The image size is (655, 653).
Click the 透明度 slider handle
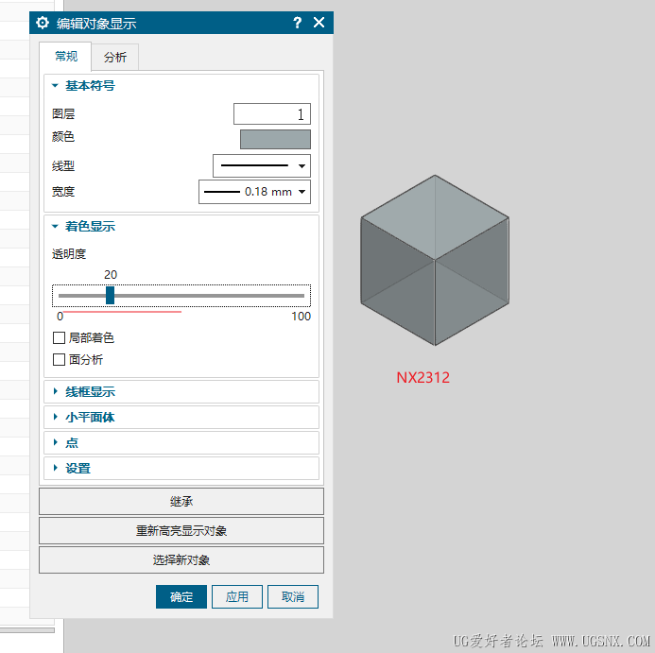[110, 296]
